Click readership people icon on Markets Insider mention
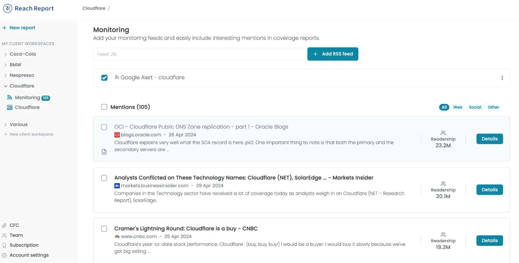Image resolution: width=519 pixels, height=263 pixels. [443, 184]
